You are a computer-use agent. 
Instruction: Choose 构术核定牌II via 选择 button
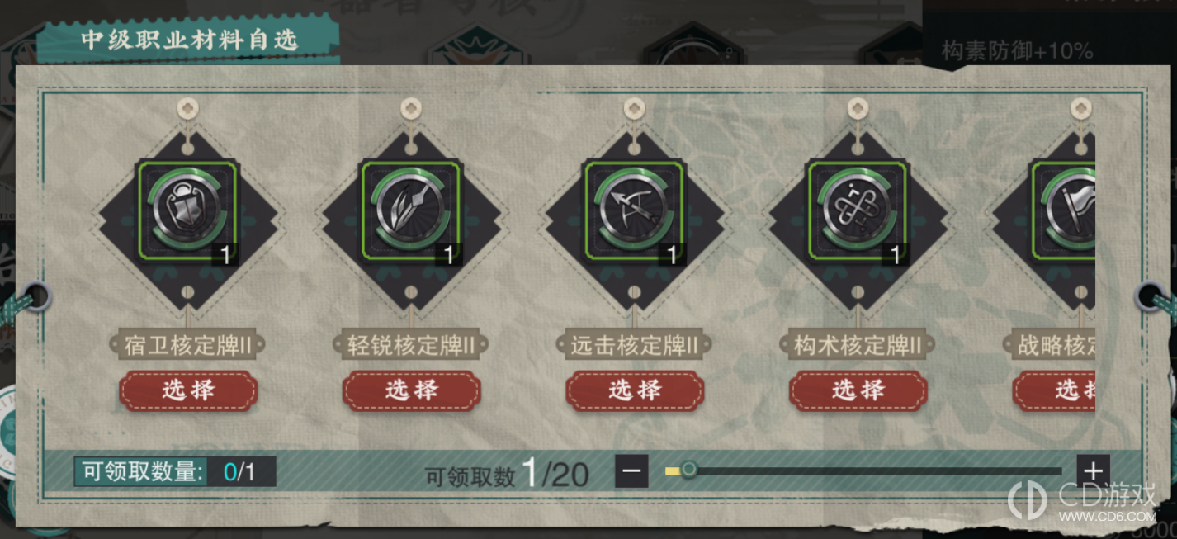click(858, 390)
